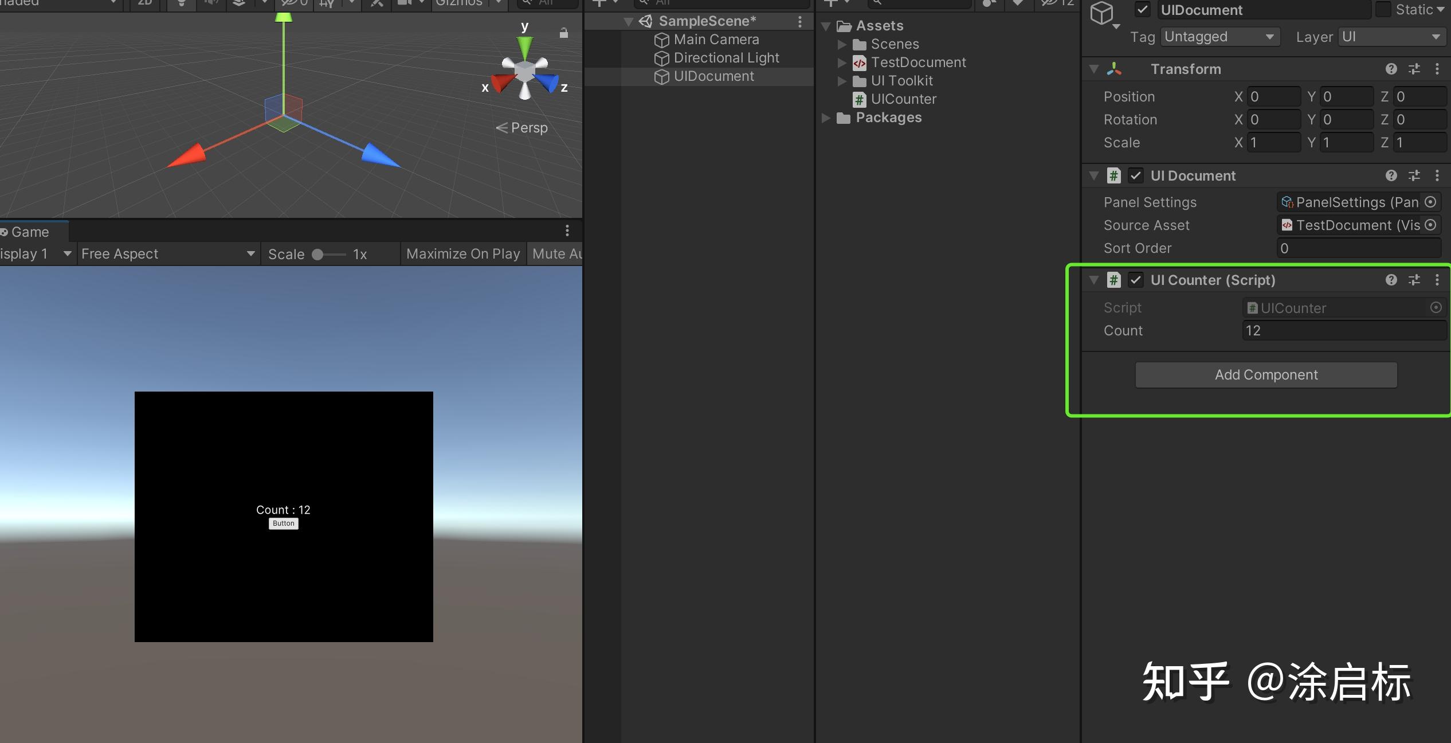The width and height of the screenshot is (1451, 743).
Task: Enable the Static checkbox for UIDocument
Action: pos(1383,10)
